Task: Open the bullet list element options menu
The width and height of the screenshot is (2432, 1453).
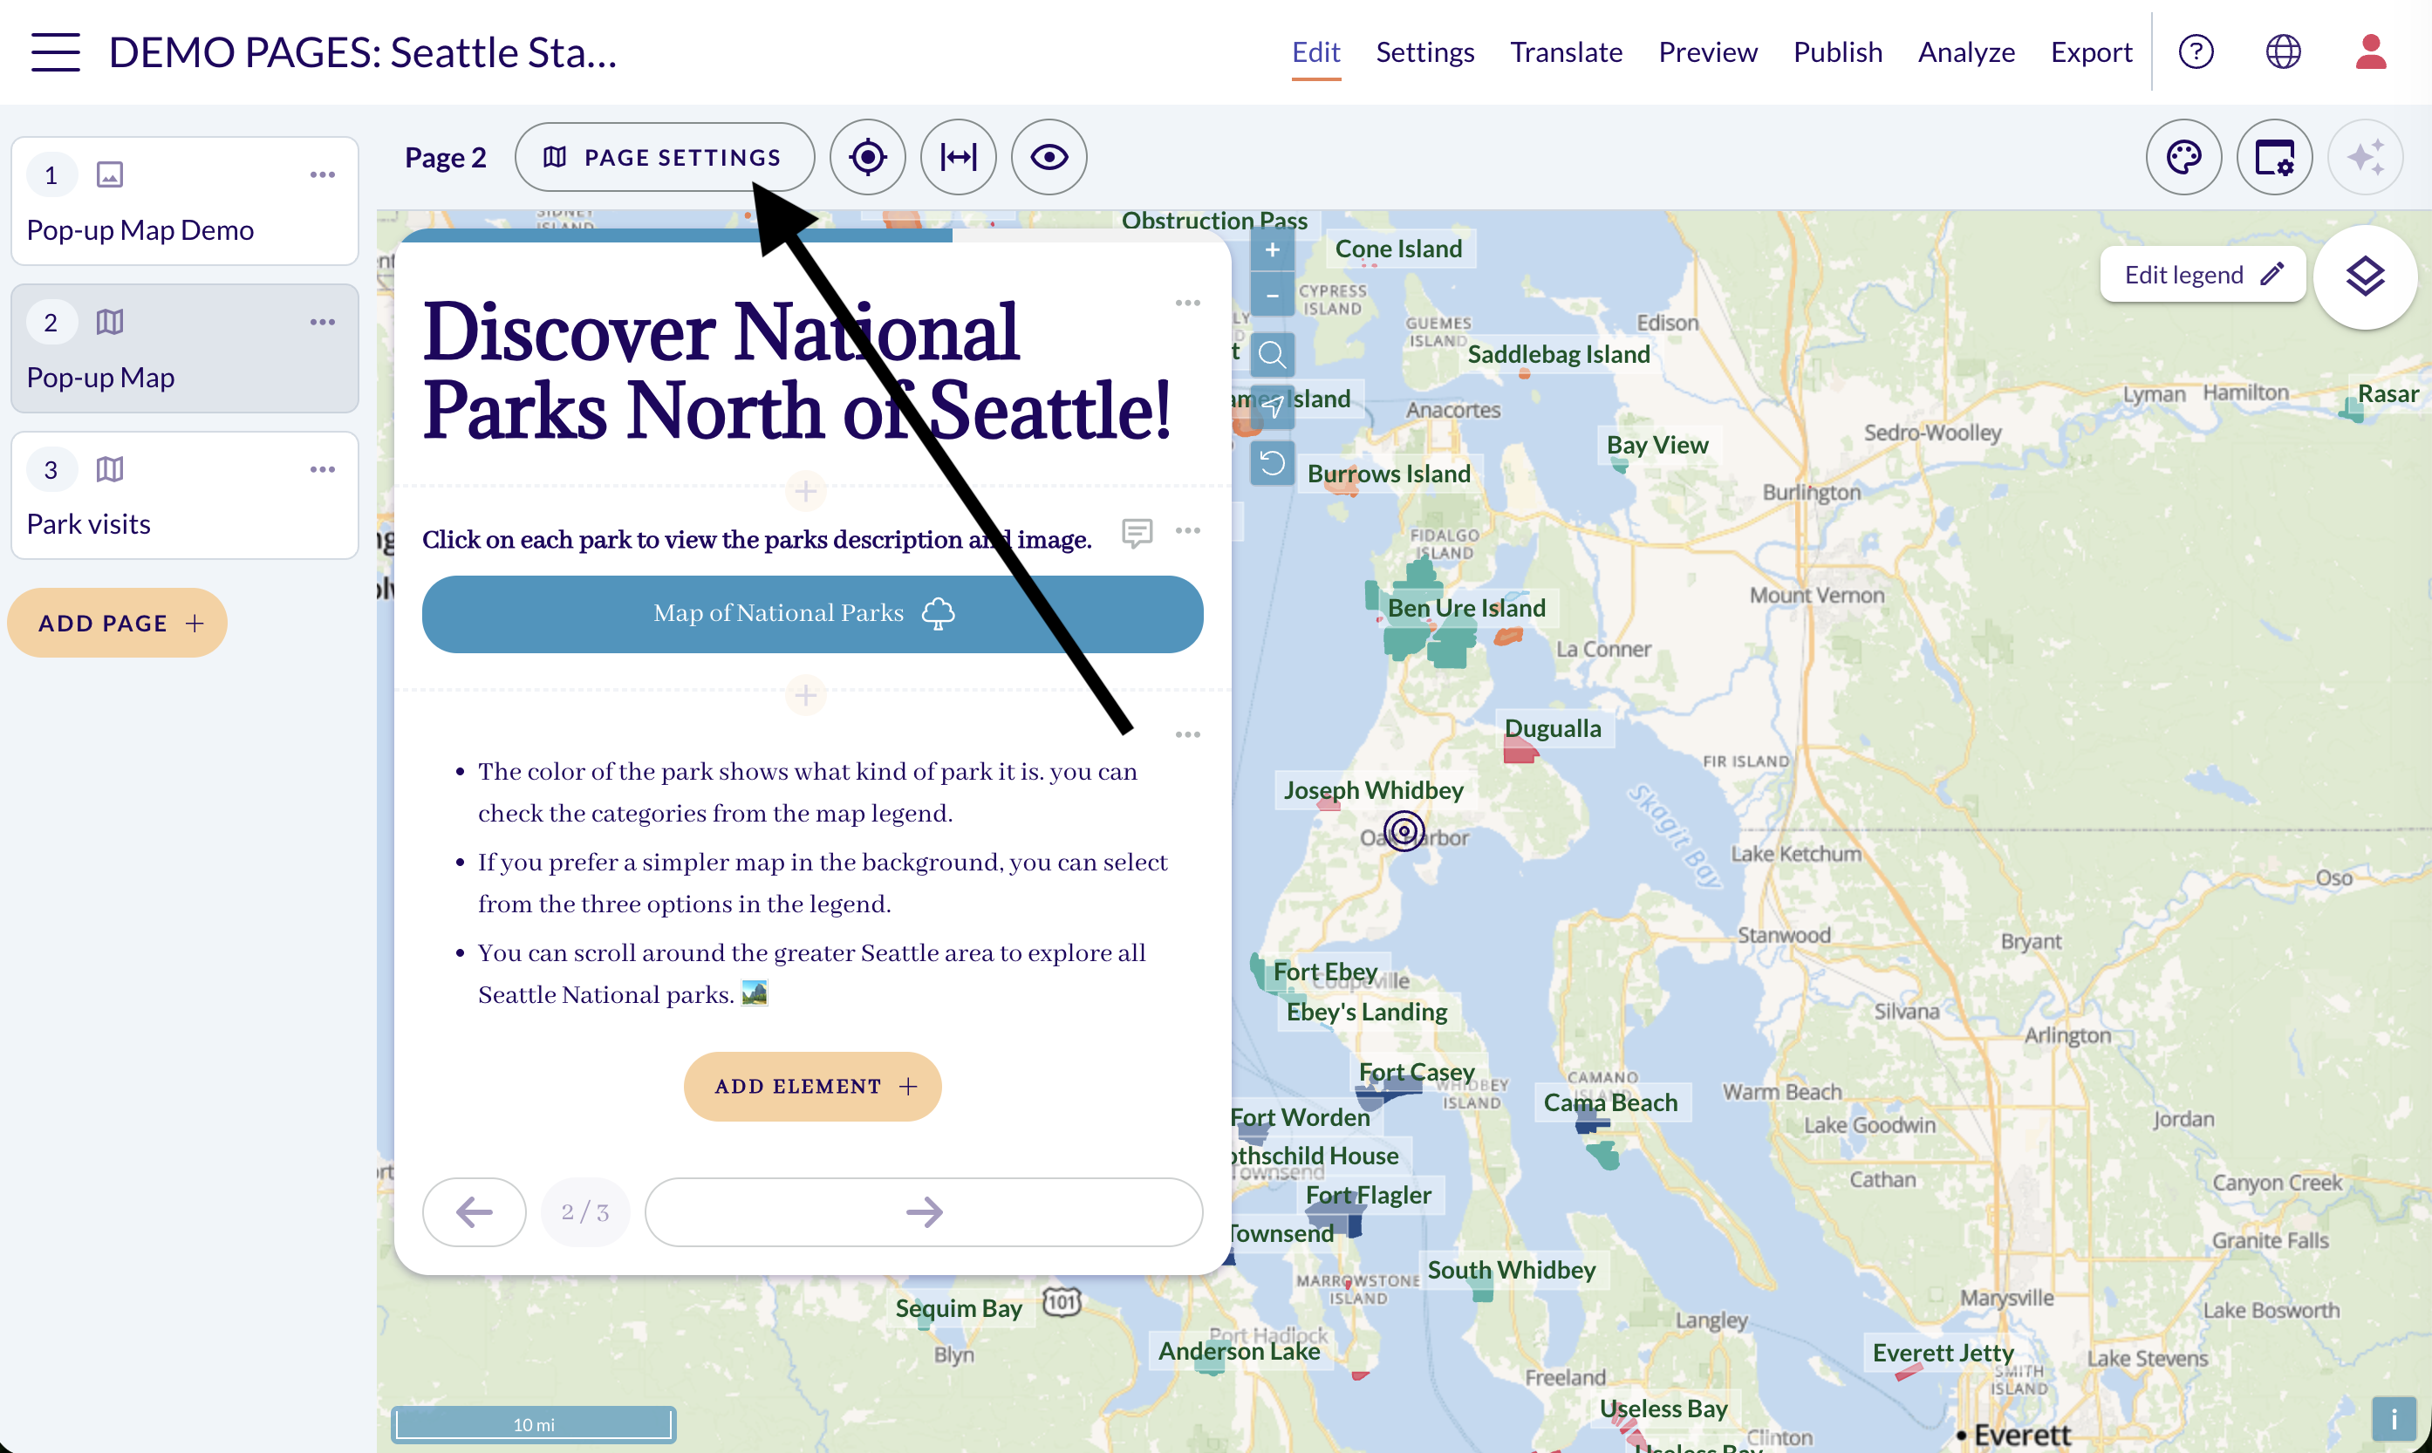Action: click(x=1187, y=734)
